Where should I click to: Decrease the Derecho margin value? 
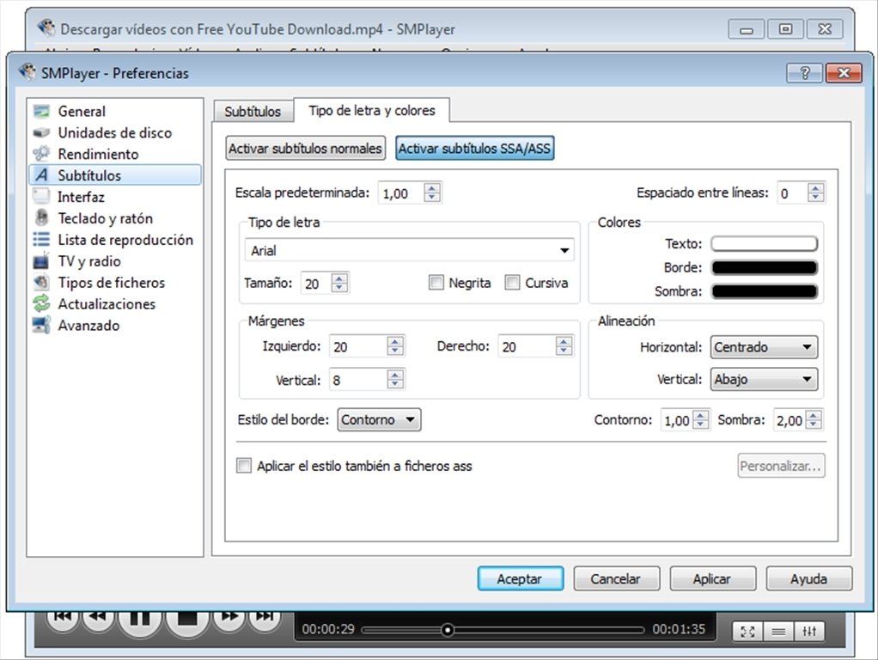click(x=564, y=351)
